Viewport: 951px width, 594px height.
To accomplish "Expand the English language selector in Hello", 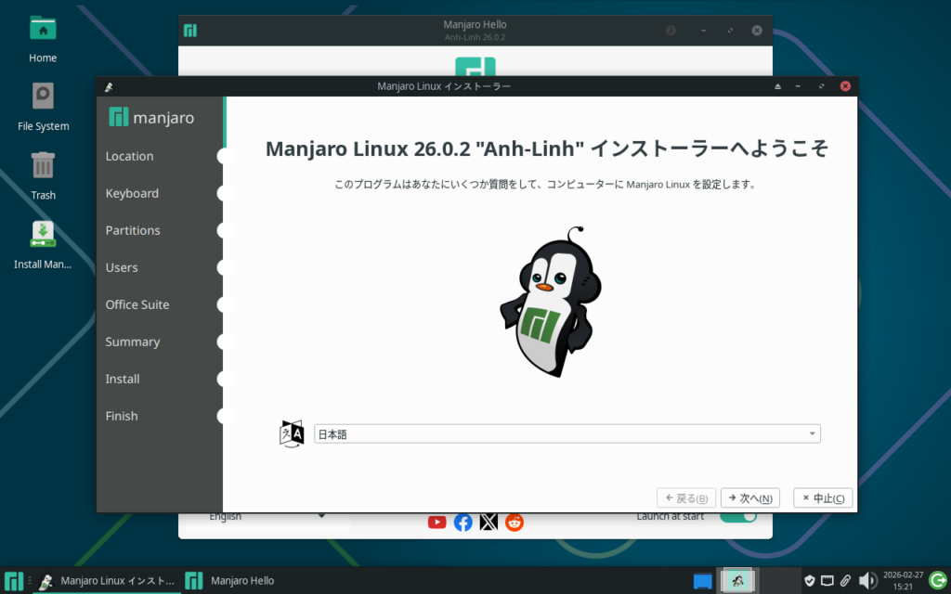I will tap(267, 517).
